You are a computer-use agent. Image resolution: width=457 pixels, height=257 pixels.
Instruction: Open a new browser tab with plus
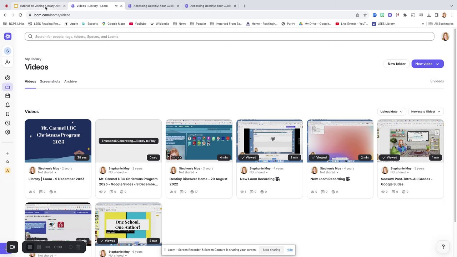coord(244,6)
